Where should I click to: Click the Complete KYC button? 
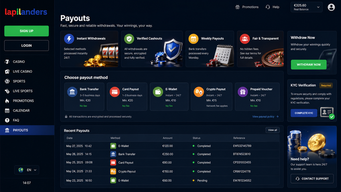pos(304,113)
